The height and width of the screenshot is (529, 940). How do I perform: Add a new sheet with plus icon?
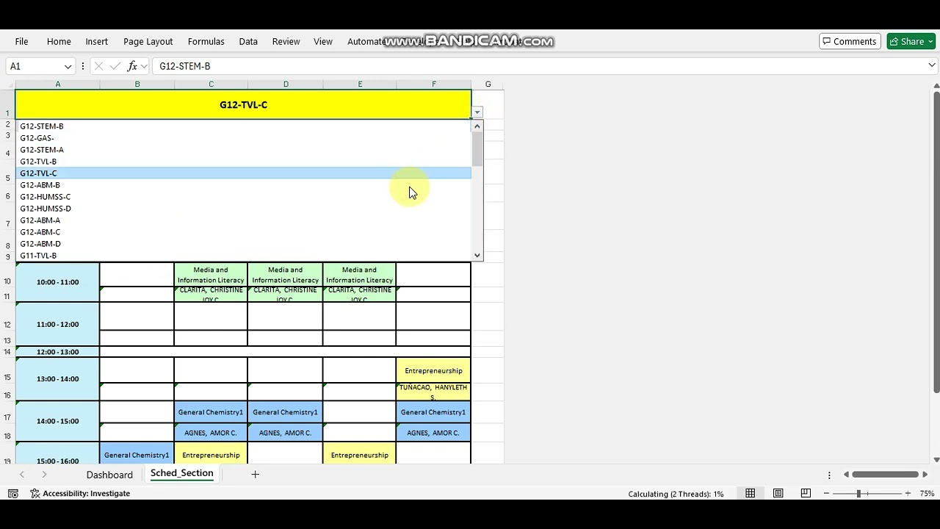[255, 475]
